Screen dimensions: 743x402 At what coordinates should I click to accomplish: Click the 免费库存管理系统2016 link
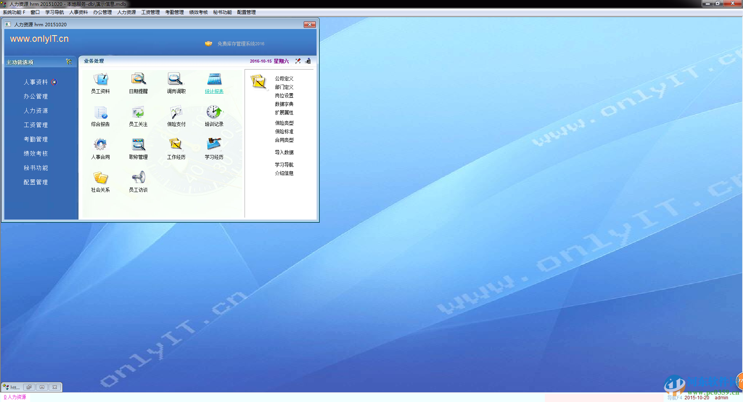click(x=241, y=44)
